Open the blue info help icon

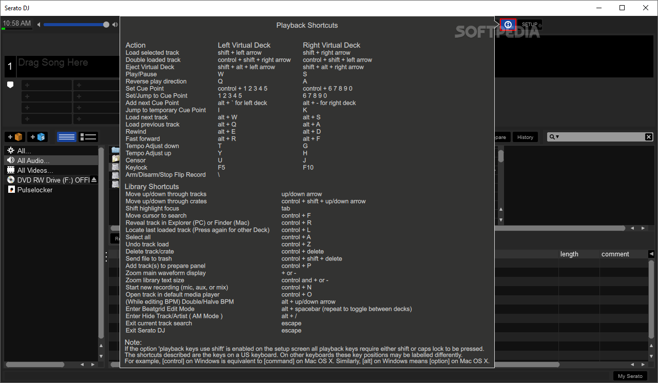tap(508, 25)
